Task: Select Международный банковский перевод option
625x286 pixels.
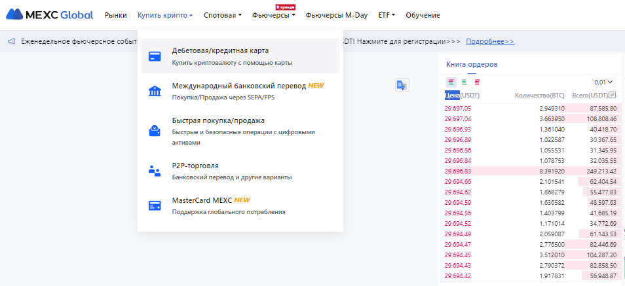Action: pos(240,91)
